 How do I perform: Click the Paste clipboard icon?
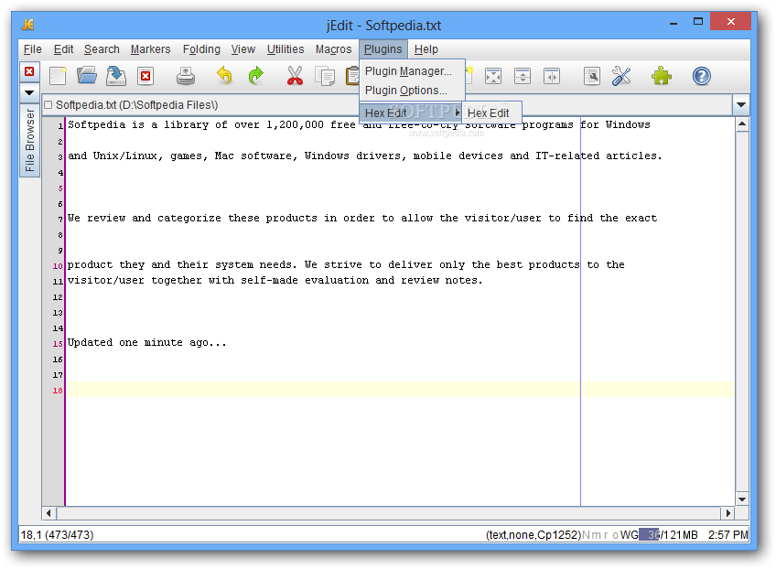[x=352, y=76]
